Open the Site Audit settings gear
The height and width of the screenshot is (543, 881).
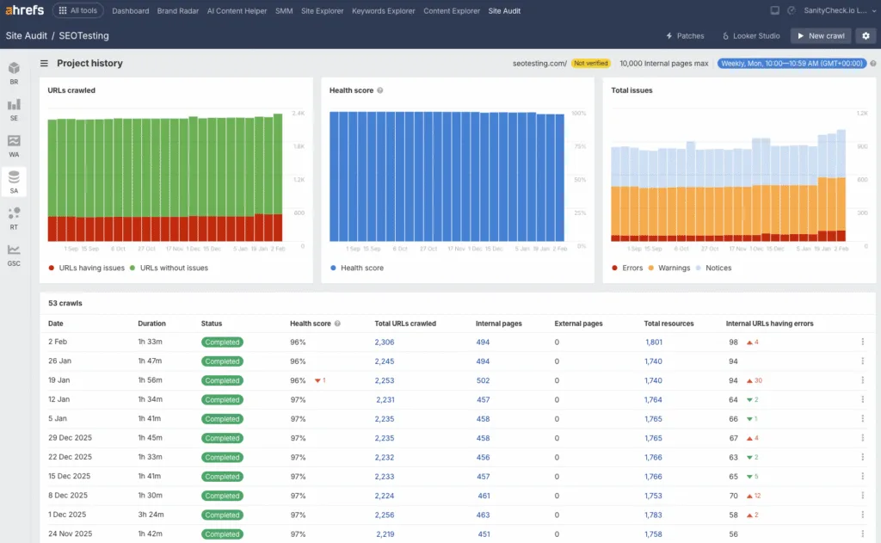point(867,35)
